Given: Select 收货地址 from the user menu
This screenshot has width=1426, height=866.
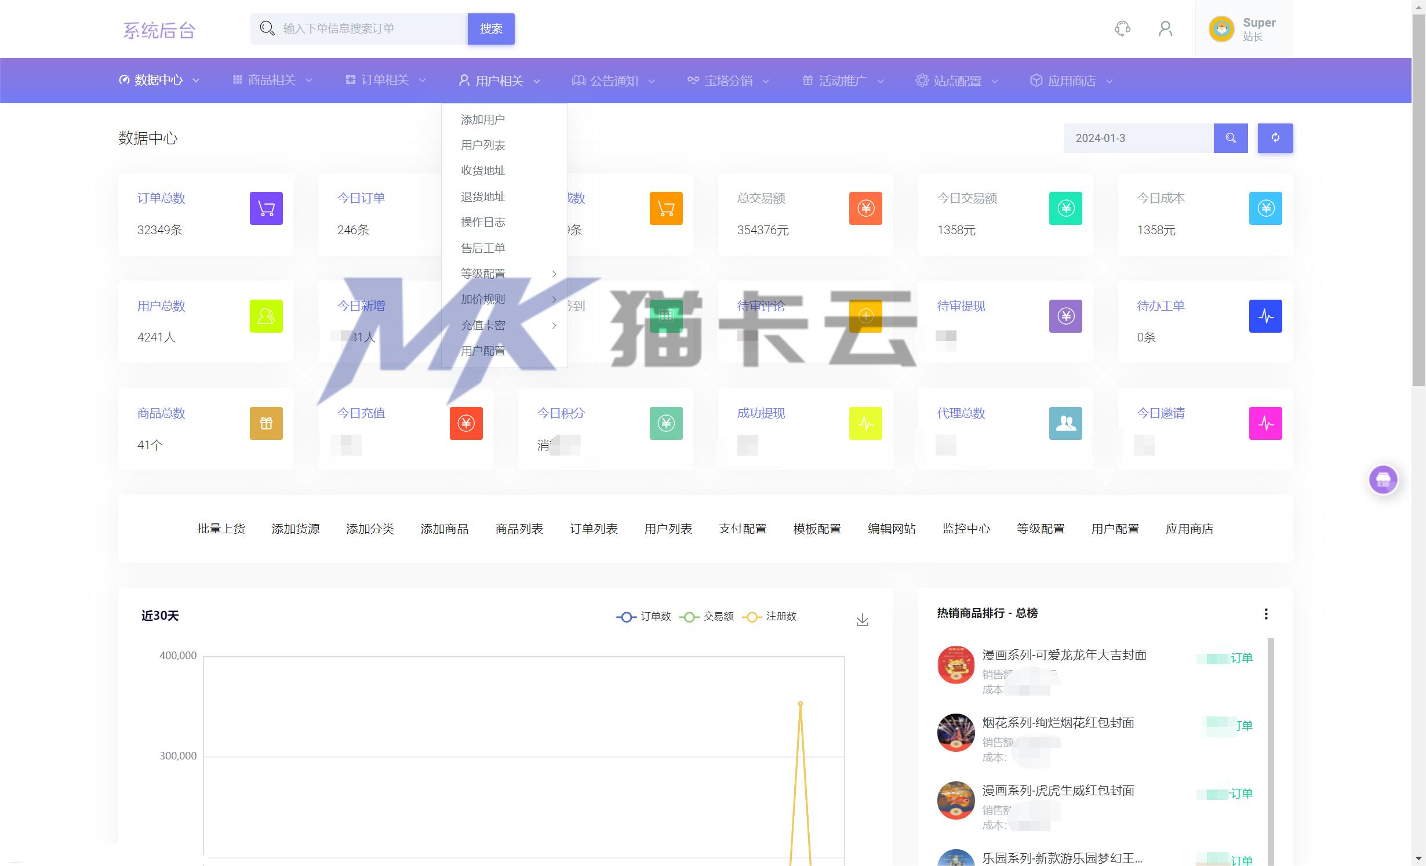Looking at the screenshot, I should 483,170.
